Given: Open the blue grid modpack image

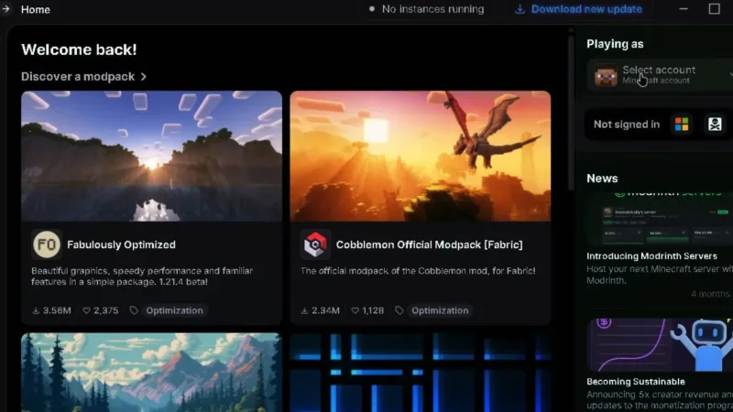Looking at the screenshot, I should point(421,373).
